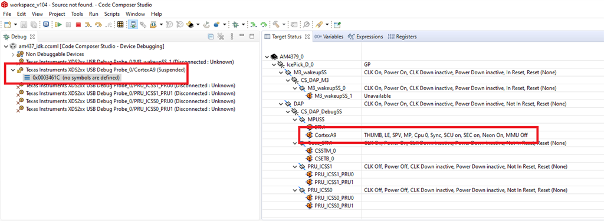This screenshot has height=221, width=604.
Task: Click the green Assembly Step Into icon
Action: tap(253, 24)
